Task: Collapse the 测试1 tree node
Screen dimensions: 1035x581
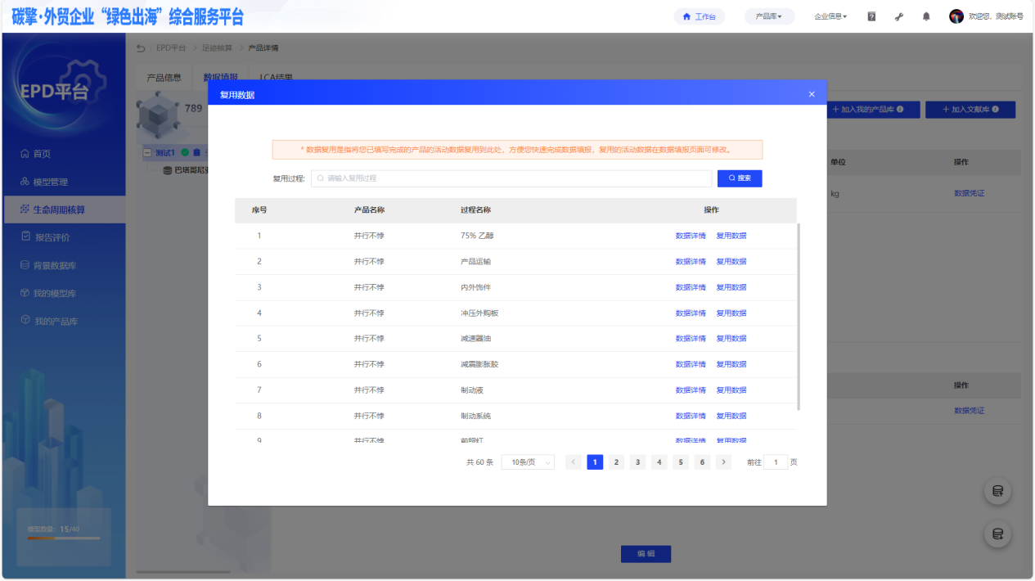Action: pyautogui.click(x=147, y=153)
